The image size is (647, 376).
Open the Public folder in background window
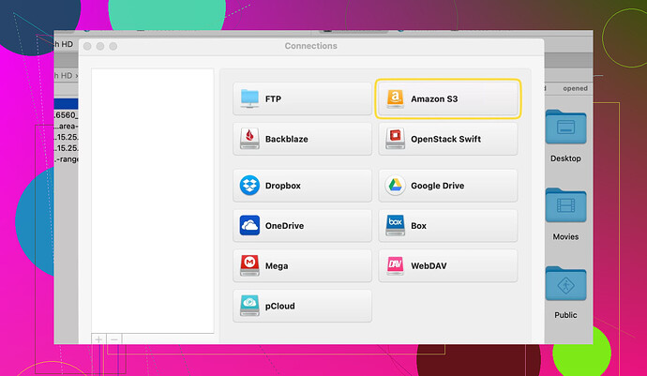[565, 283]
